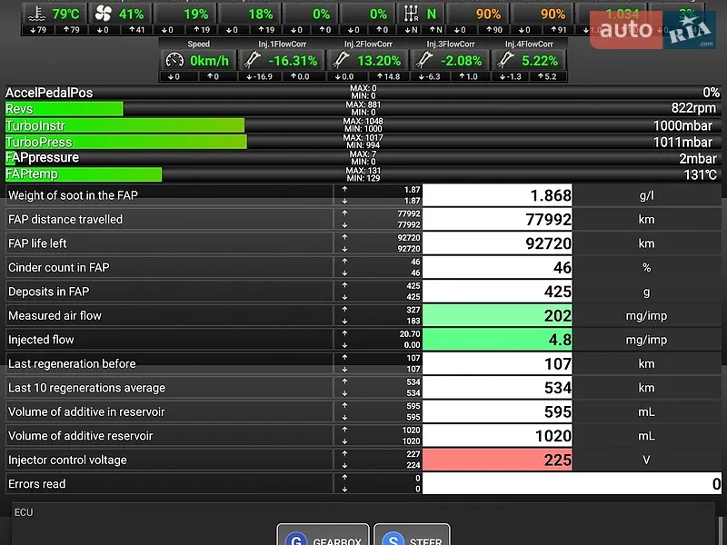The image size is (727, 545).
Task: Click the Errors read value field
Action: (573, 484)
